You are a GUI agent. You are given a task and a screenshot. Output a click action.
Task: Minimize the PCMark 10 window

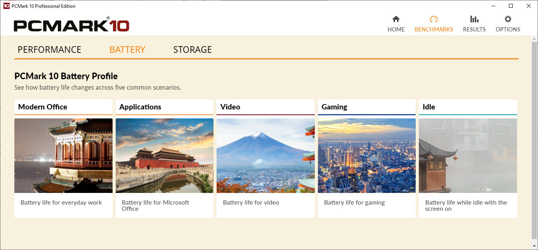click(x=493, y=6)
